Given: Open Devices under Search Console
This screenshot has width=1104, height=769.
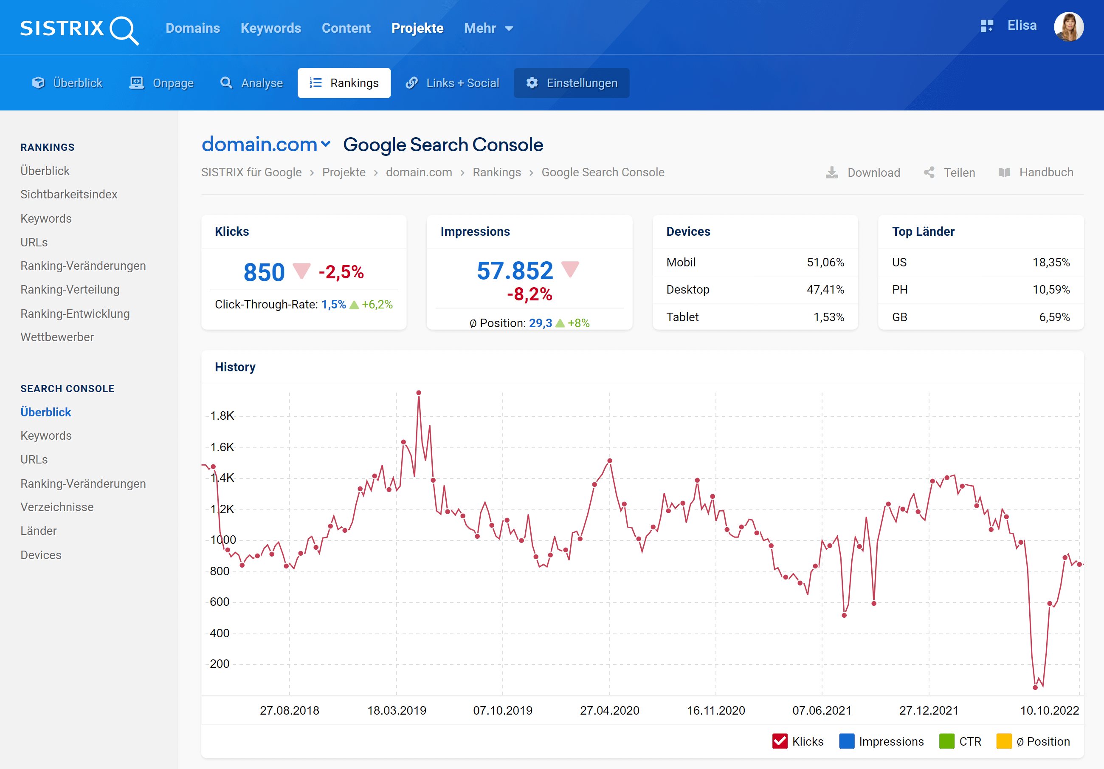Looking at the screenshot, I should (x=41, y=555).
